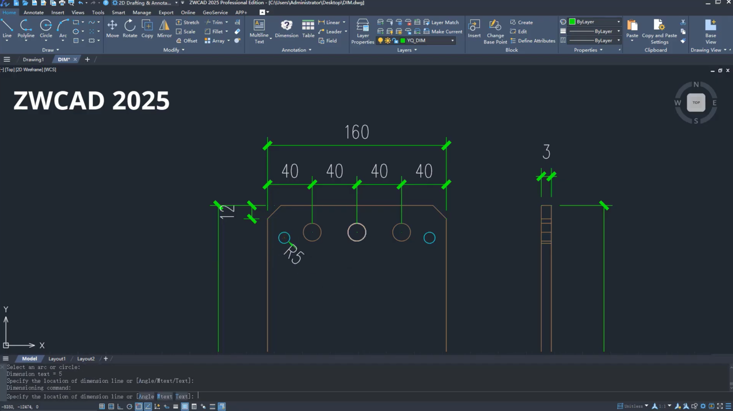Toggle the layer on/off lightbulb for YQ_DIM

point(380,41)
